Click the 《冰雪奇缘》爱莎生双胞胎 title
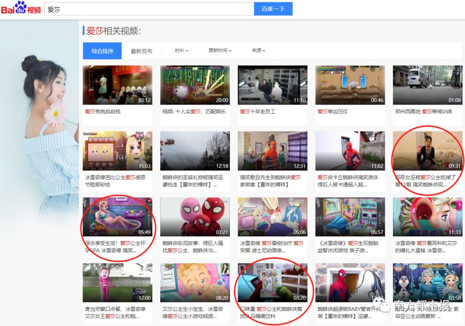 click(x=348, y=247)
